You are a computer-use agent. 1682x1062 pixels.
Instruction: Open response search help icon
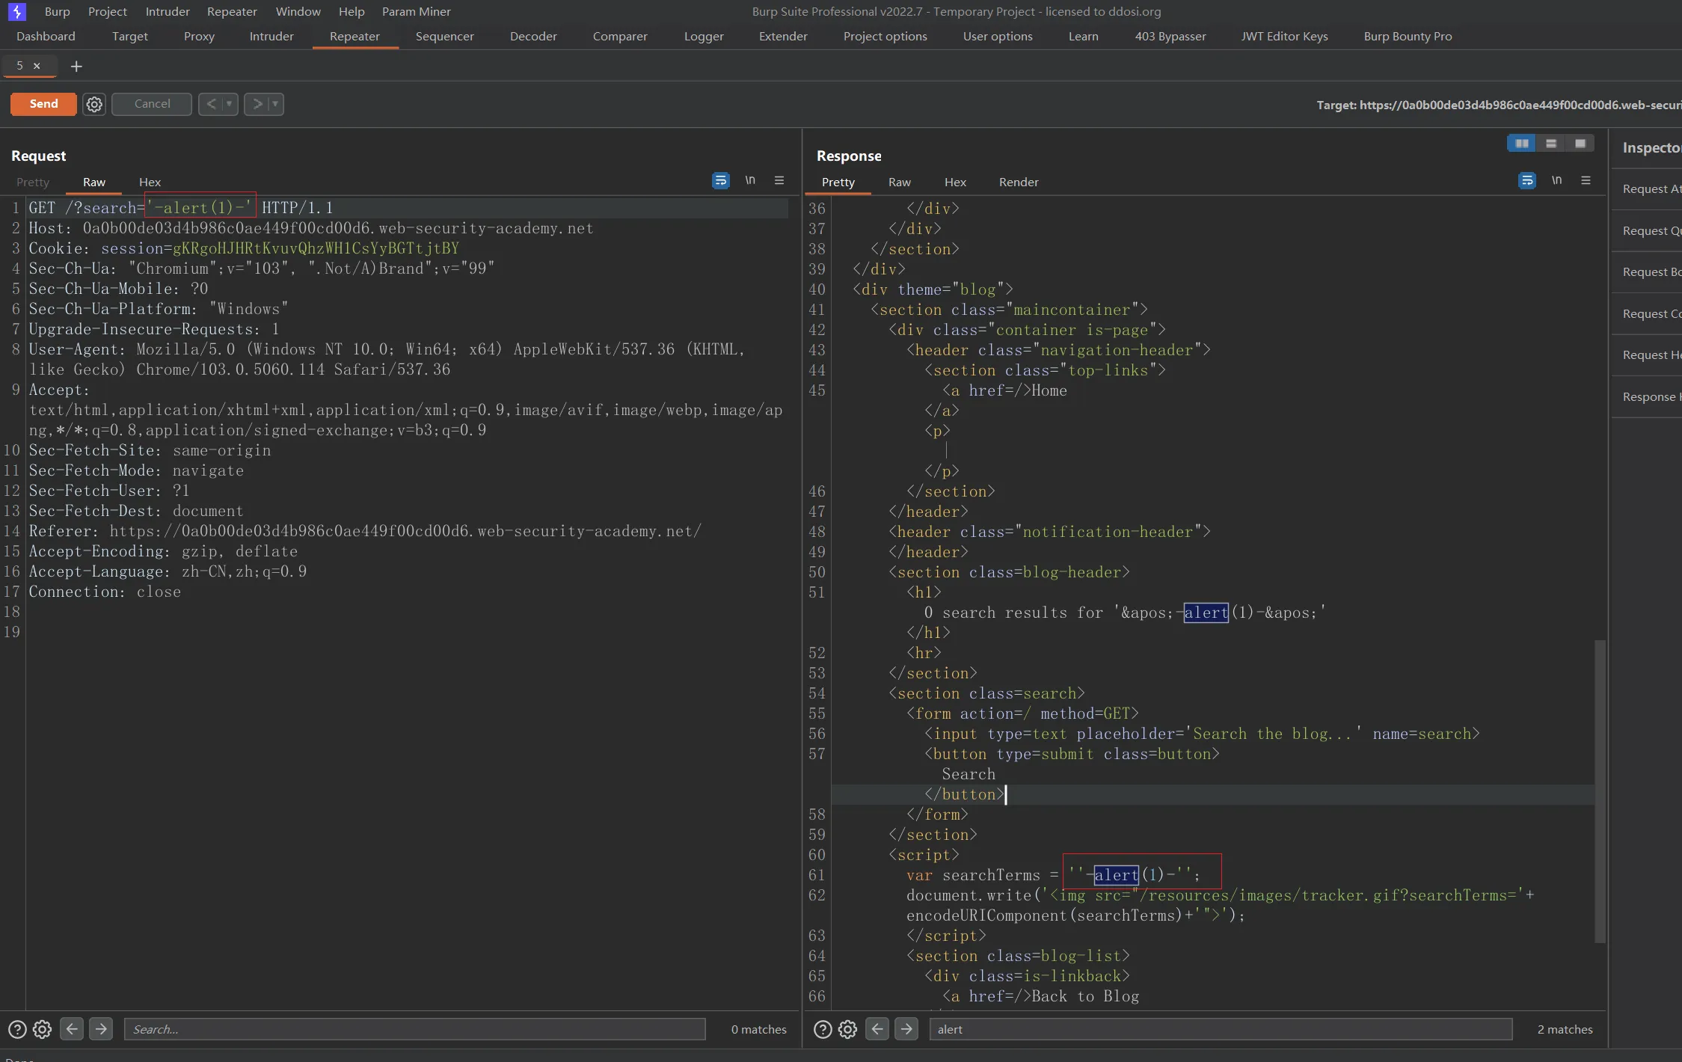point(823,1029)
